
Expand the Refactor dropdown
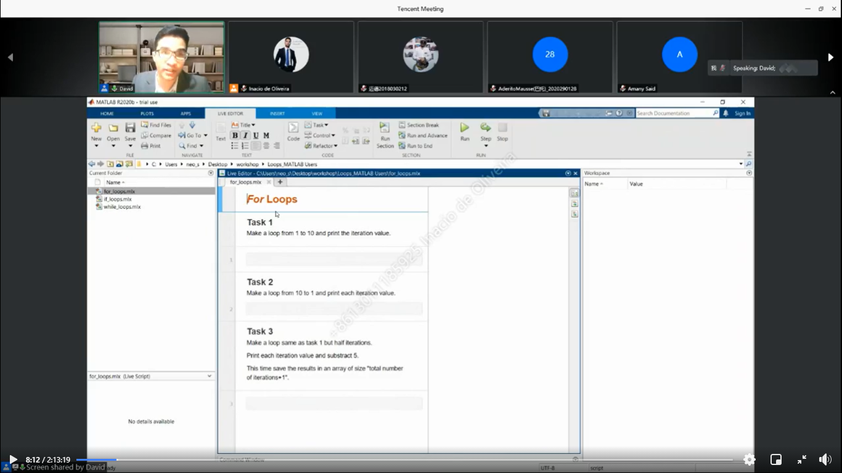(x=321, y=146)
